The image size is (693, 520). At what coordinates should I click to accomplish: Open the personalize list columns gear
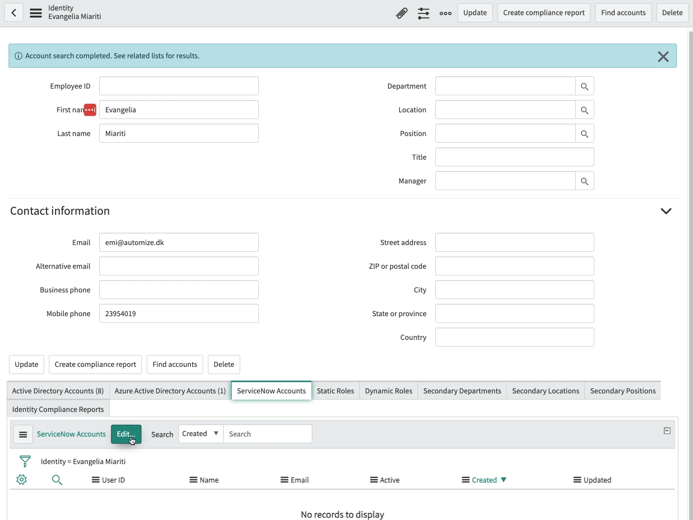click(x=22, y=480)
